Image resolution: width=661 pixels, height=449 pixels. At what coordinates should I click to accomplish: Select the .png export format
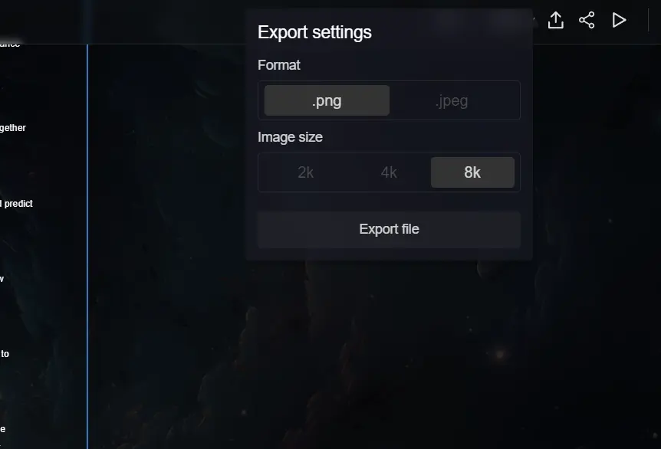[x=327, y=100]
